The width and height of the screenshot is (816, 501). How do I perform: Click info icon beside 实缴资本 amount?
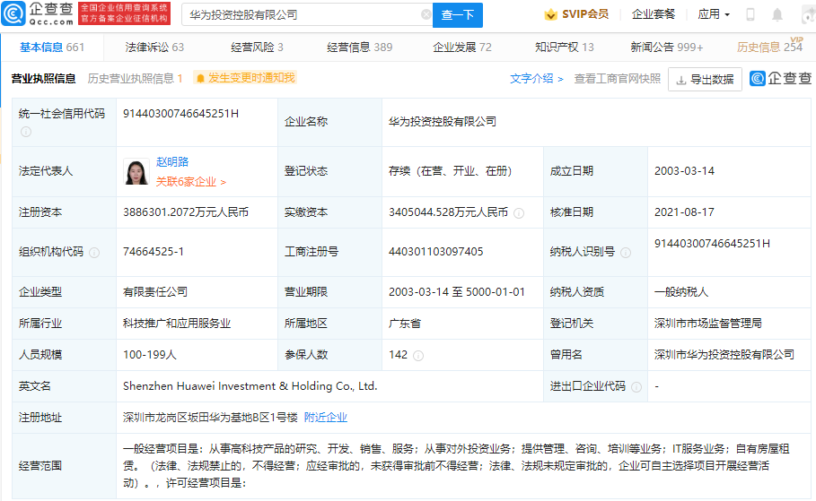(x=517, y=213)
